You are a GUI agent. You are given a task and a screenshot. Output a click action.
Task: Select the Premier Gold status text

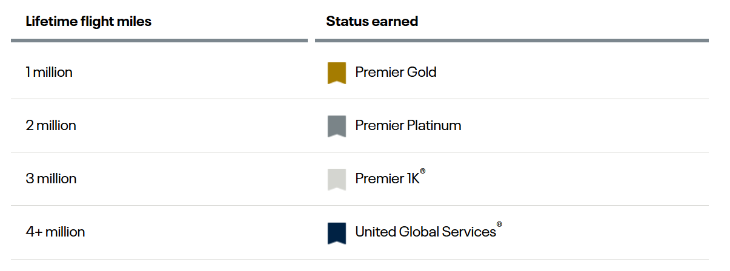396,72
